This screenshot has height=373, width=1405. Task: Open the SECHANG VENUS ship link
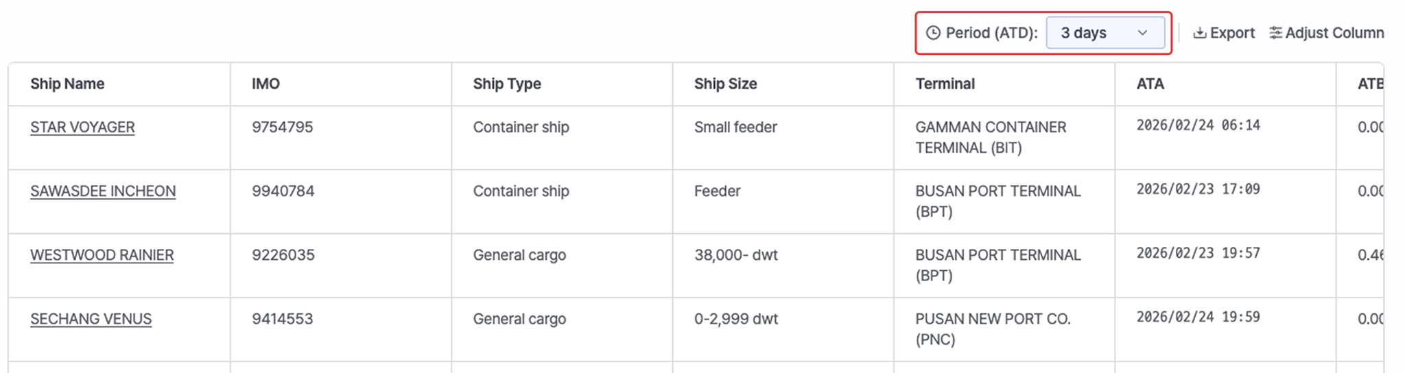point(91,319)
